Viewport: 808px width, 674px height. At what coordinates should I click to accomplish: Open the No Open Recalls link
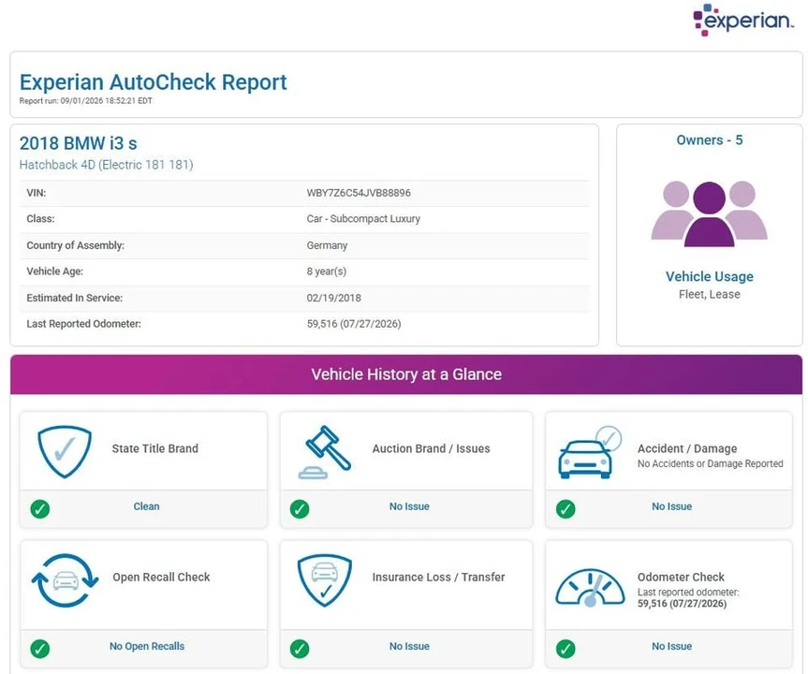point(147,646)
